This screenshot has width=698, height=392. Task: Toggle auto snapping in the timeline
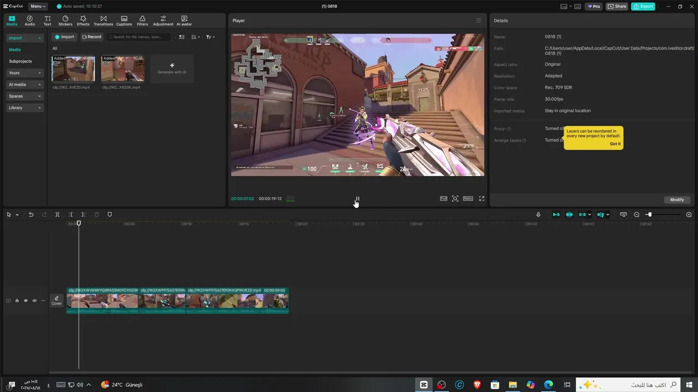coord(569,215)
